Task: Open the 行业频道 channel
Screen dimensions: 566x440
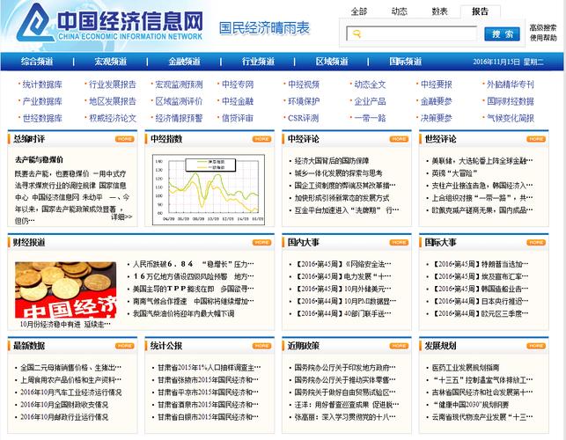Action: coord(258,62)
